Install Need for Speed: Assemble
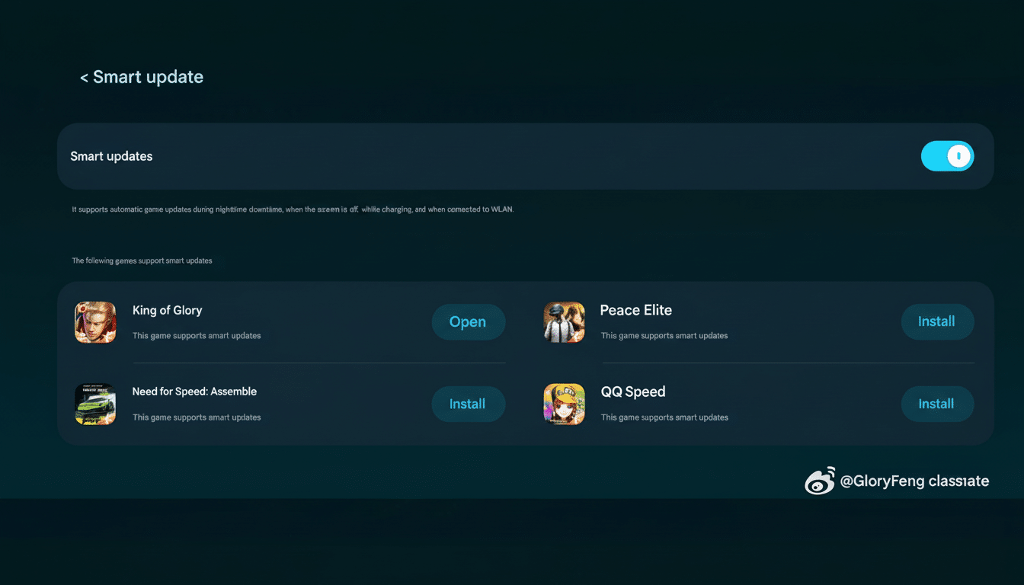The image size is (1024, 585). pos(468,404)
